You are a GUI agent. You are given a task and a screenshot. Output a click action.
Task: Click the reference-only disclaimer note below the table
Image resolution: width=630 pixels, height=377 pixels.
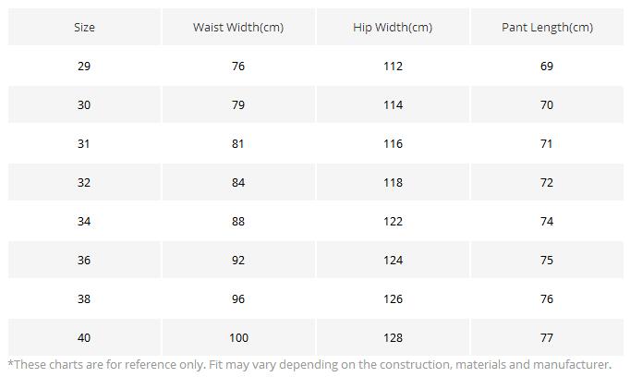tap(309, 365)
